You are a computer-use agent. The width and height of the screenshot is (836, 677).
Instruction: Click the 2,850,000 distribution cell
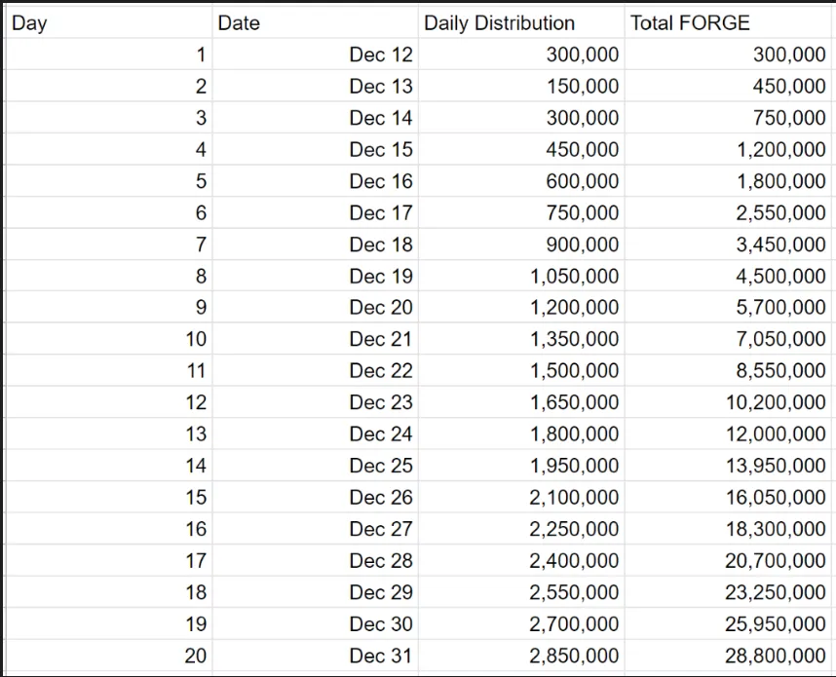click(521, 656)
